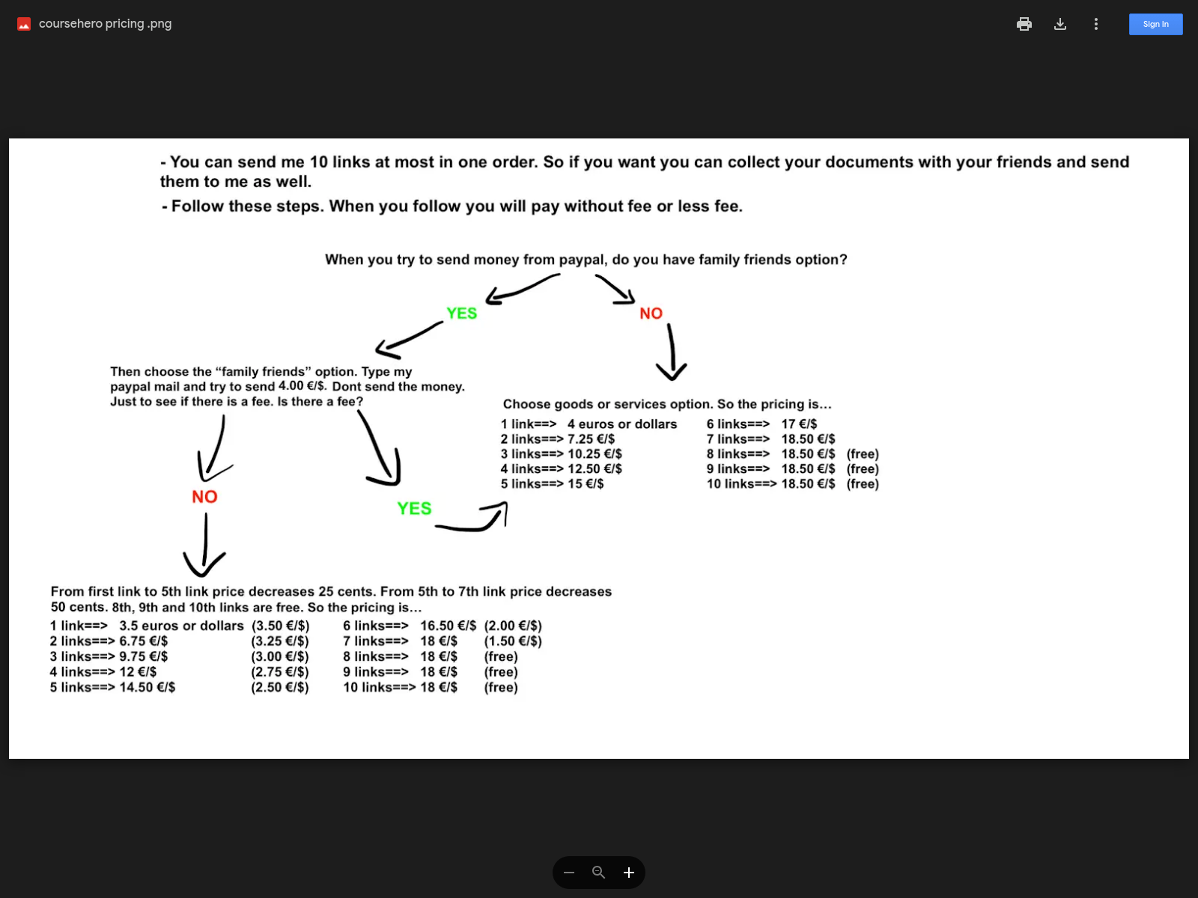The width and height of the screenshot is (1198, 898).
Task: Click 'From first link to 5th link' sentence
Action: pos(331,599)
